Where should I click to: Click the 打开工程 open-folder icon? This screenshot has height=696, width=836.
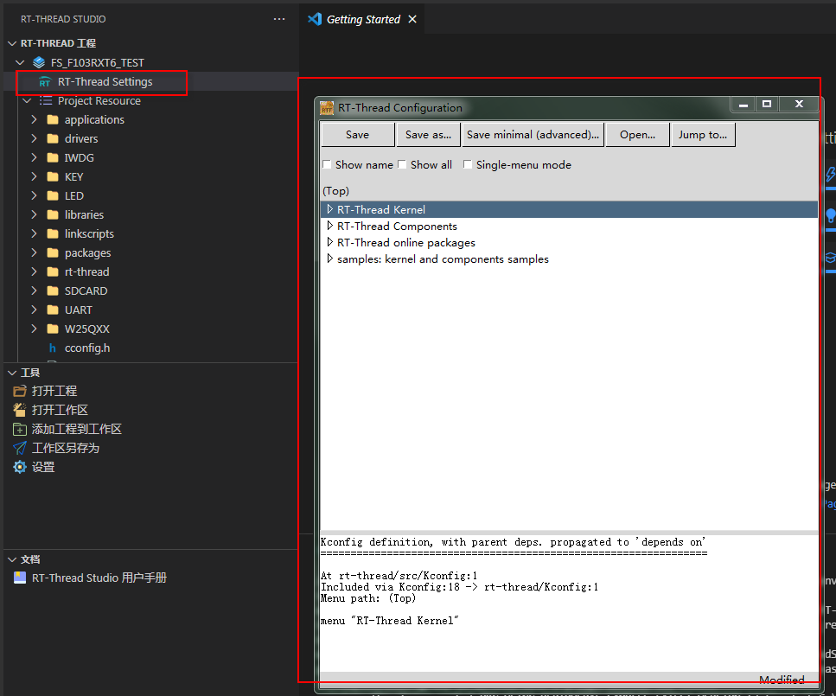pos(20,391)
